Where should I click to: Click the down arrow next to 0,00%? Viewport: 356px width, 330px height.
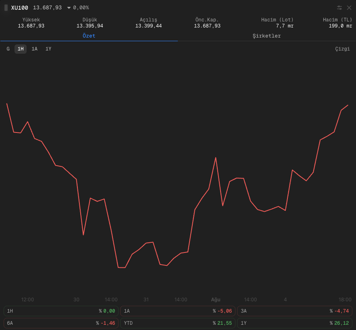click(69, 8)
